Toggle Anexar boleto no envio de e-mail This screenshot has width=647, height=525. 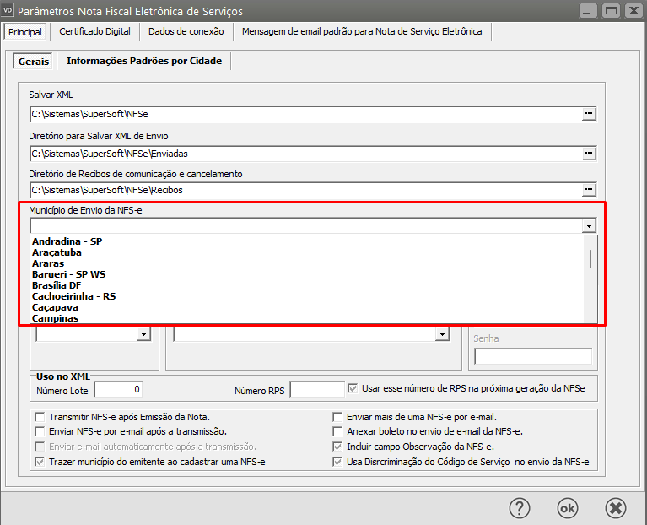point(338,431)
